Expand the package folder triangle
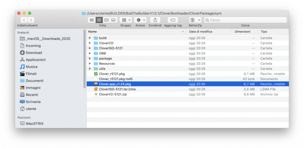This screenshot has width=304, height=148. (x=90, y=59)
